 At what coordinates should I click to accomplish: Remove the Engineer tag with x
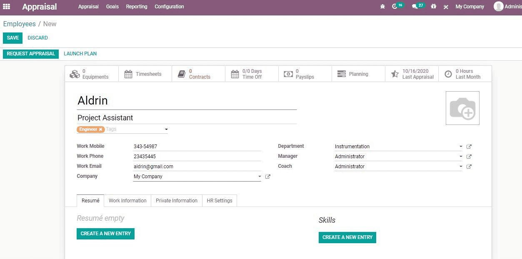[100, 129]
